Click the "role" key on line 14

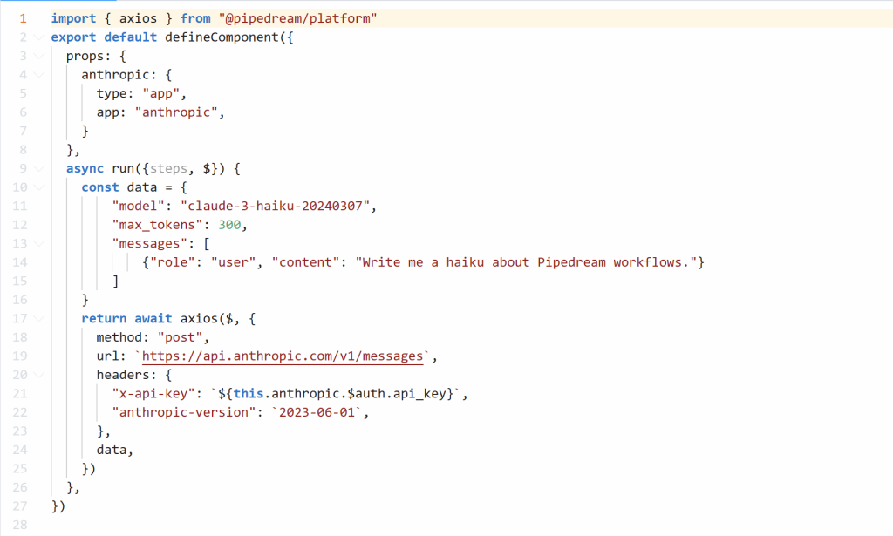172,262
